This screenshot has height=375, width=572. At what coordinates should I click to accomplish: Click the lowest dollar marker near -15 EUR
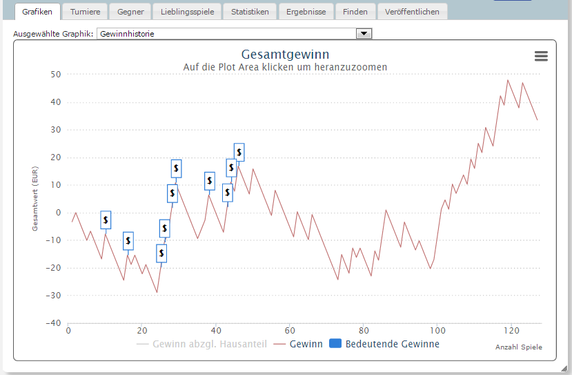click(x=161, y=253)
